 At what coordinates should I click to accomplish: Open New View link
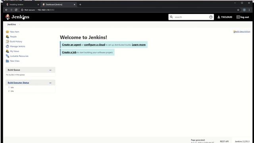15,61
